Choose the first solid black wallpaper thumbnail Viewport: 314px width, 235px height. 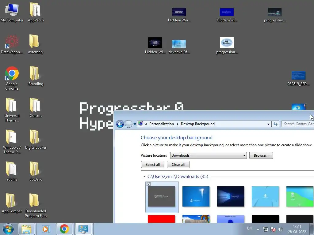tap(265, 219)
